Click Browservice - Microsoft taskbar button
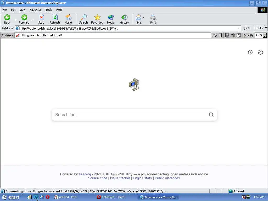268x201 pixels. coord(158,197)
